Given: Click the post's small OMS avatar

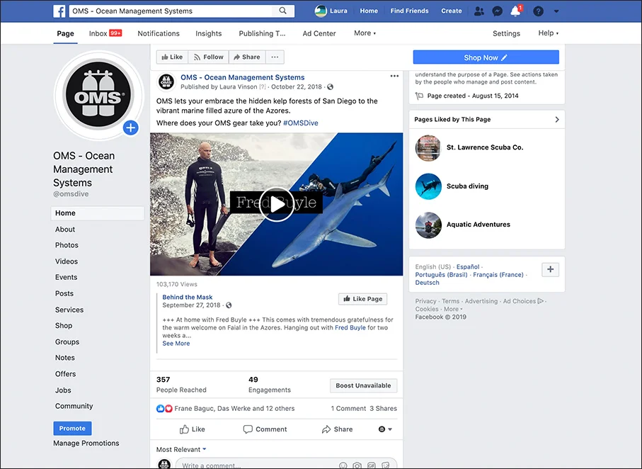Looking at the screenshot, I should coord(166,82).
